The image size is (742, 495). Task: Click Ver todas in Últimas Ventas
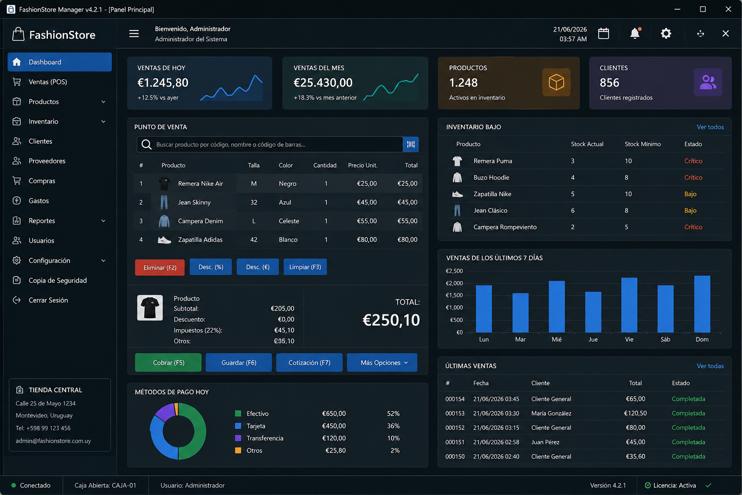(710, 366)
